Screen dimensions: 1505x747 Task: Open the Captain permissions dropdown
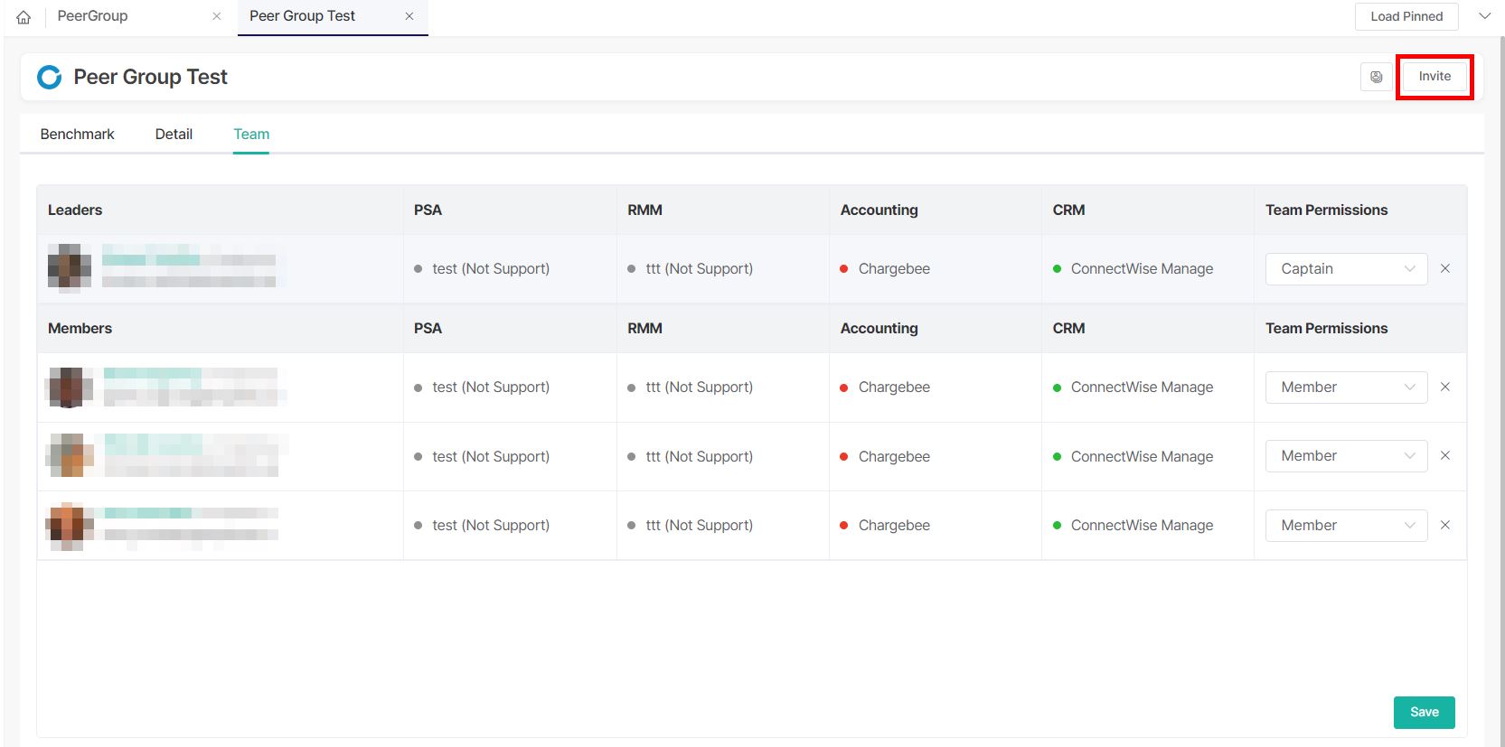(x=1346, y=269)
